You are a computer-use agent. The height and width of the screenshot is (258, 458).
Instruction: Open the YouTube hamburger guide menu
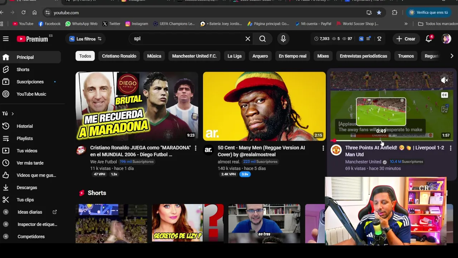(x=6, y=39)
